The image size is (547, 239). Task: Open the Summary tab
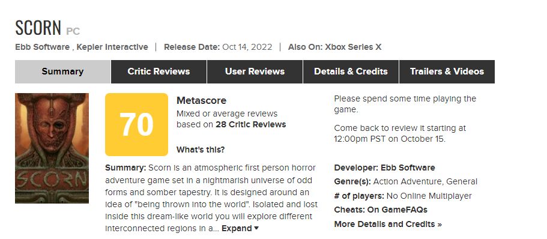click(x=63, y=71)
